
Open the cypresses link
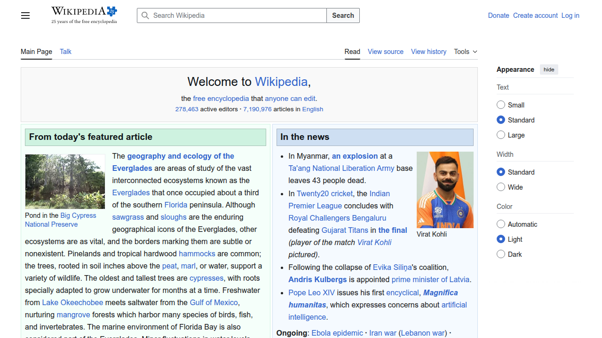coord(206,278)
